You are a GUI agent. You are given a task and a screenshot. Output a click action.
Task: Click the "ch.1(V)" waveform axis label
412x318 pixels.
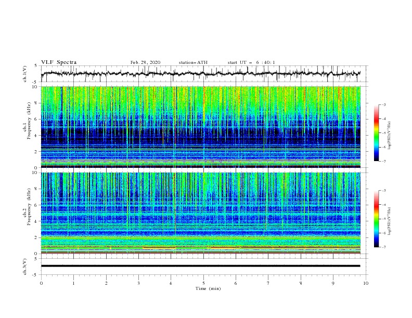25,74
